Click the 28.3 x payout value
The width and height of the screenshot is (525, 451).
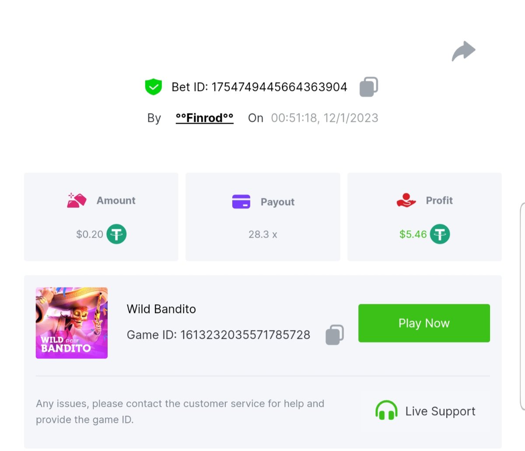(x=263, y=234)
